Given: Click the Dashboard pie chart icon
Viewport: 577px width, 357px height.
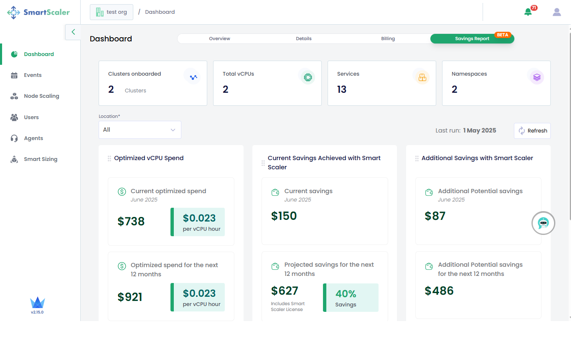Looking at the screenshot, I should coord(14,54).
